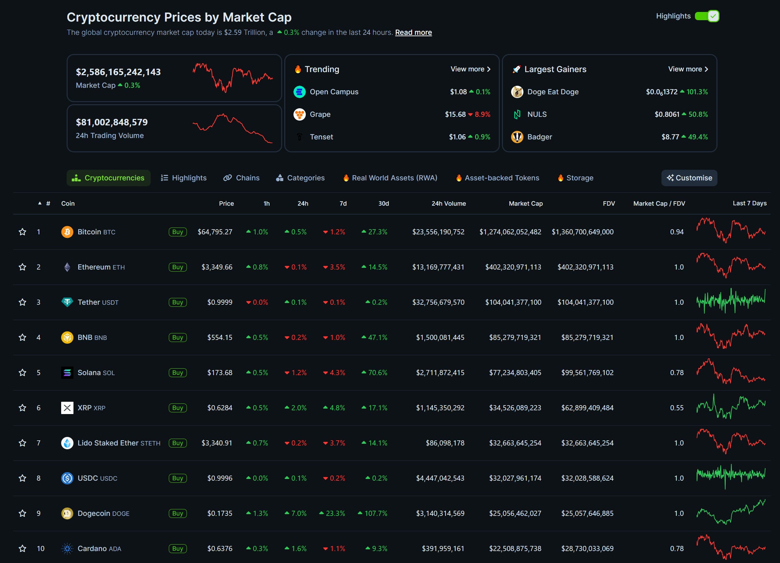Viewport: 780px width, 563px height.
Task: Click the Bitcoin coin logo icon
Action: [x=67, y=232]
